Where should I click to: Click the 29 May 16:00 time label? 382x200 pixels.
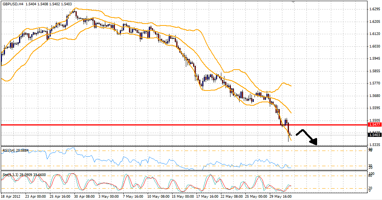pyautogui.click(x=280, y=196)
